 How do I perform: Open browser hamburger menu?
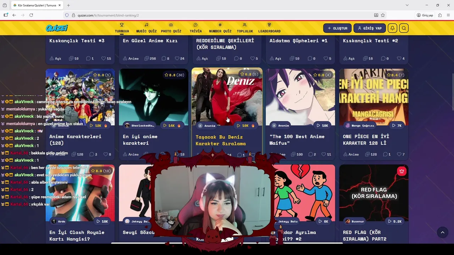(x=449, y=15)
